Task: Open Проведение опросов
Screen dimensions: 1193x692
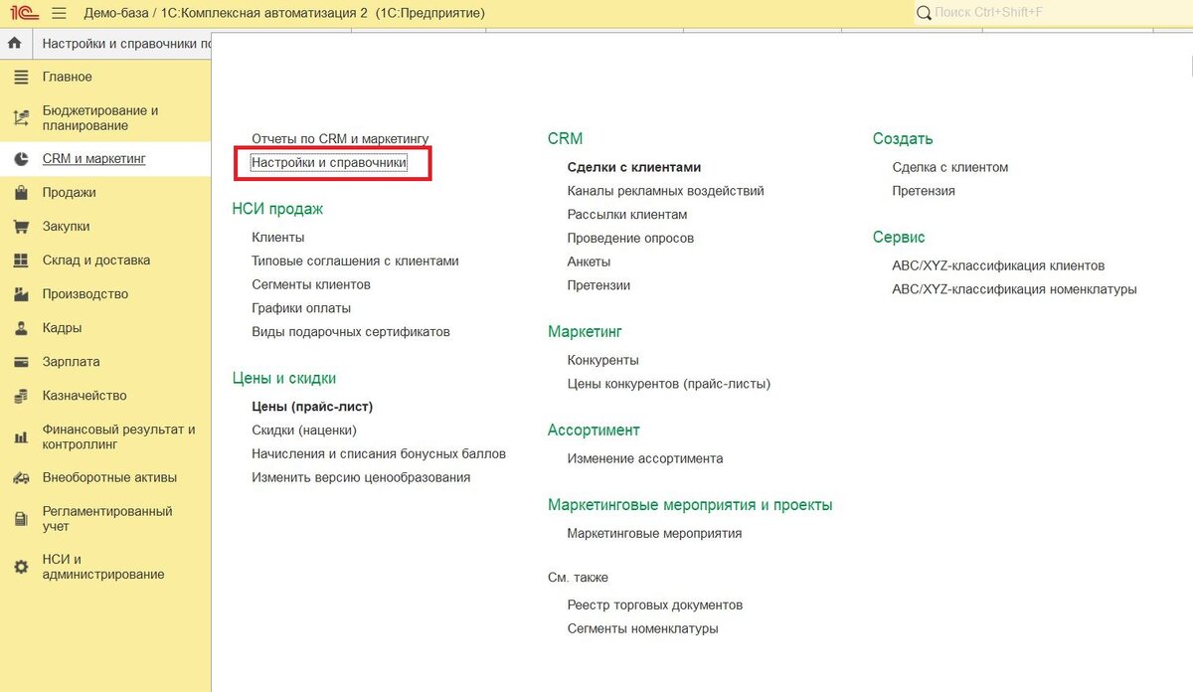Action: [630, 239]
